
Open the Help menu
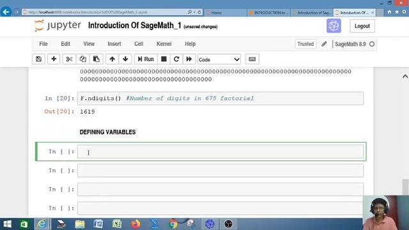[190, 44]
